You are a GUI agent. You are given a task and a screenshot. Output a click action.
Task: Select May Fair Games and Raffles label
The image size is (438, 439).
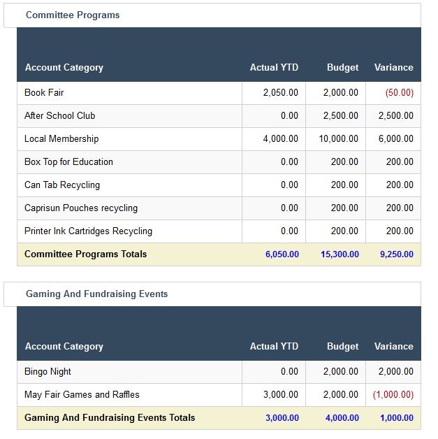pyautogui.click(x=82, y=394)
